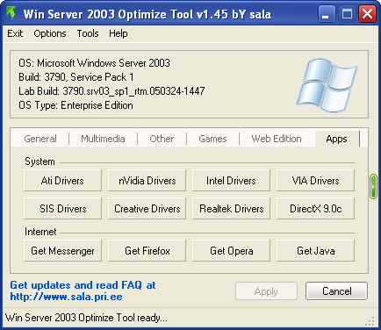Click the Get Java button
The image size is (381, 330).
point(315,251)
